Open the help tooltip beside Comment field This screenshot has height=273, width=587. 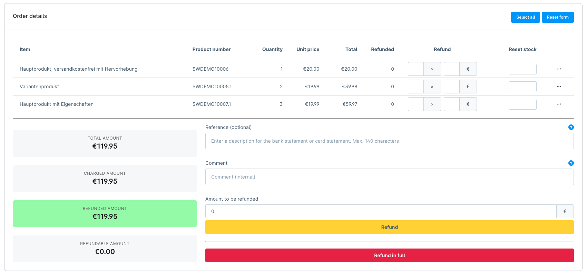tap(571, 163)
